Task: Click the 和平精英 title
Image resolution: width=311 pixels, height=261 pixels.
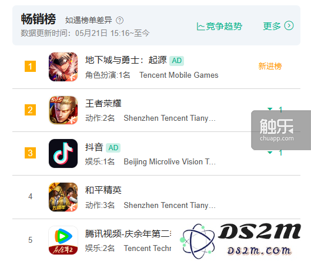Action: point(103,190)
